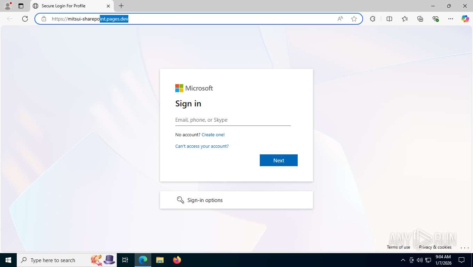Close the Secure Login For Profile tab

click(x=108, y=6)
